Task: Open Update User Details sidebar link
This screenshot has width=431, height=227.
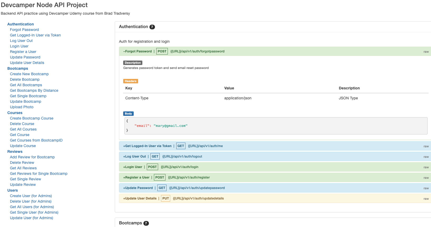Action: [x=27, y=63]
